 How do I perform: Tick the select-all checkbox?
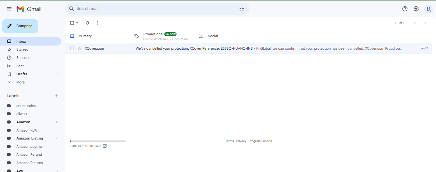[x=72, y=23]
